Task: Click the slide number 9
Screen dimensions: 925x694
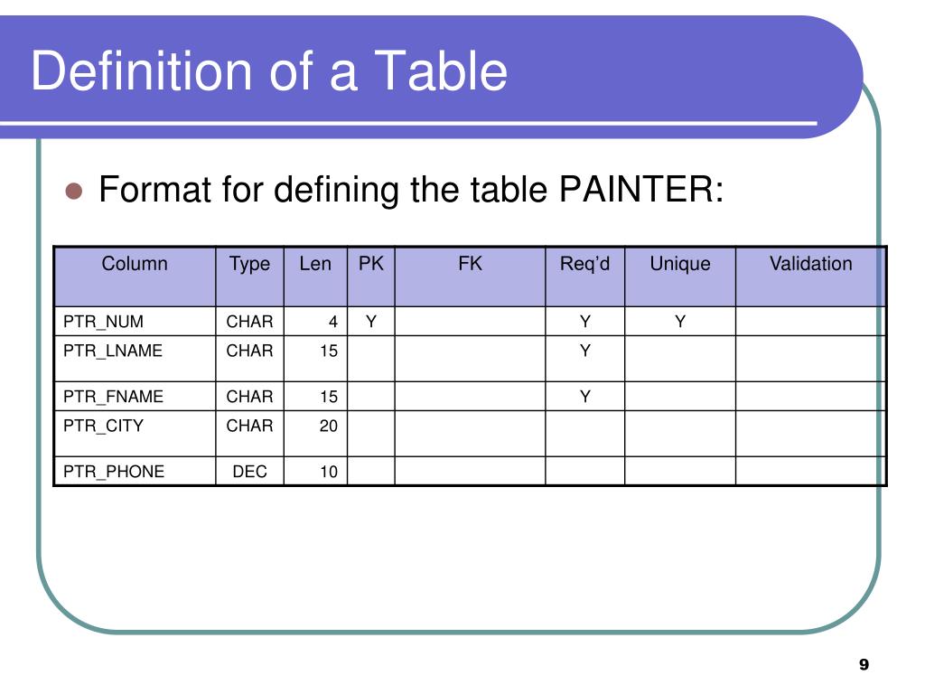Action: (x=864, y=664)
